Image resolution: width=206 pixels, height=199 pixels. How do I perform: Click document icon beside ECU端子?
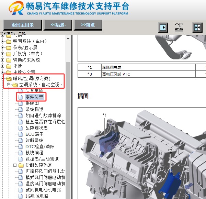[x=21, y=134]
